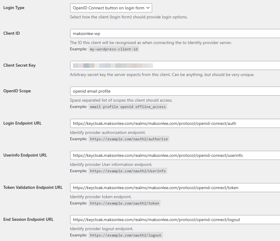Screen dimensions: 280x241
Task: Open the Login Type dropdown
Action: [111, 8]
